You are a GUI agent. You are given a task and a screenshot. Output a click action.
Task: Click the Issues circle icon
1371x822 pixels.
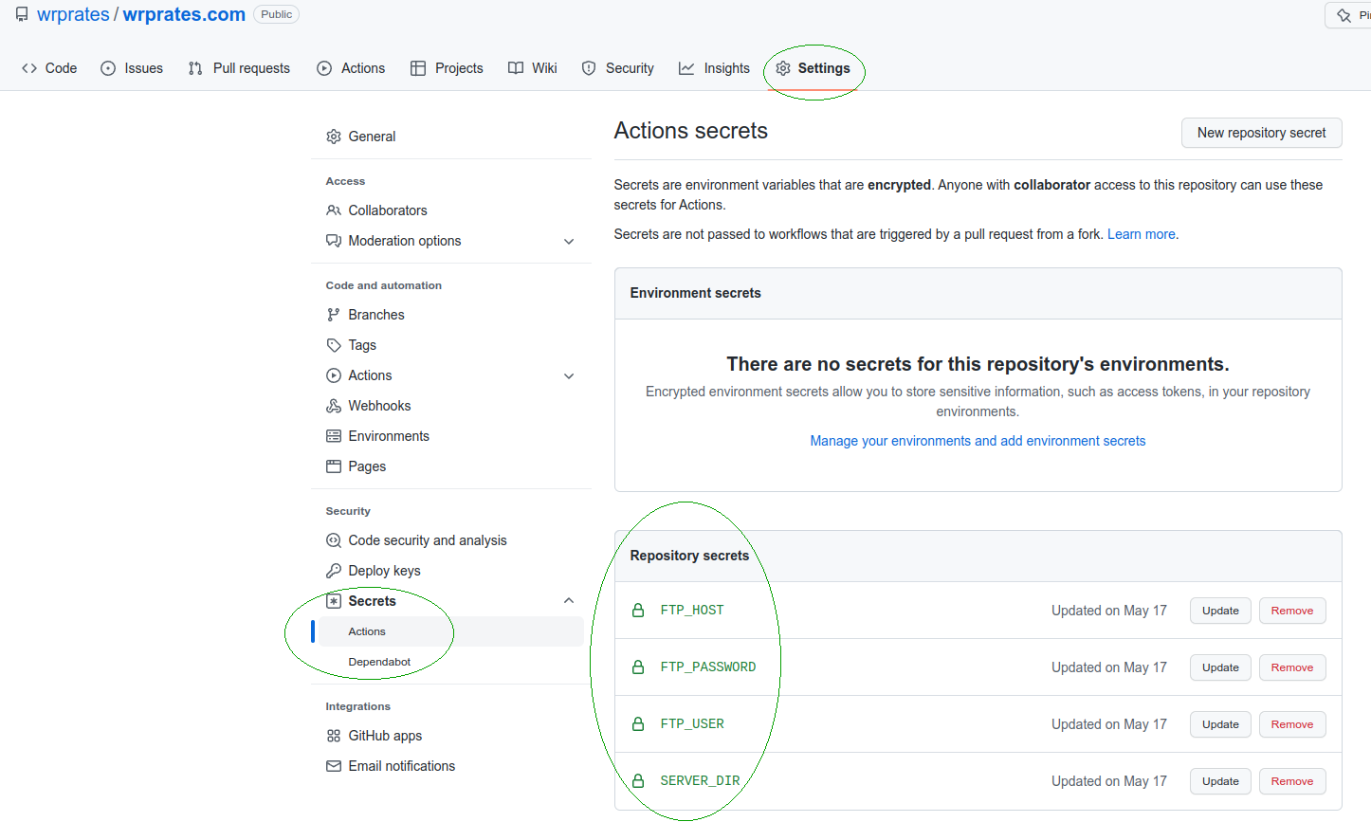pos(108,68)
